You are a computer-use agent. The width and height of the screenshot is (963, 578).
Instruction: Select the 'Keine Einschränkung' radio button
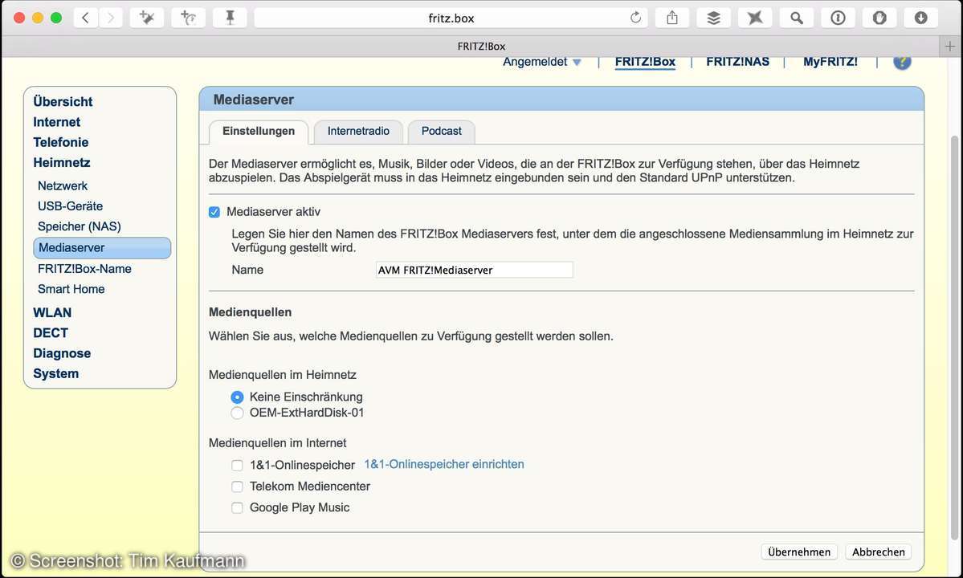click(237, 397)
